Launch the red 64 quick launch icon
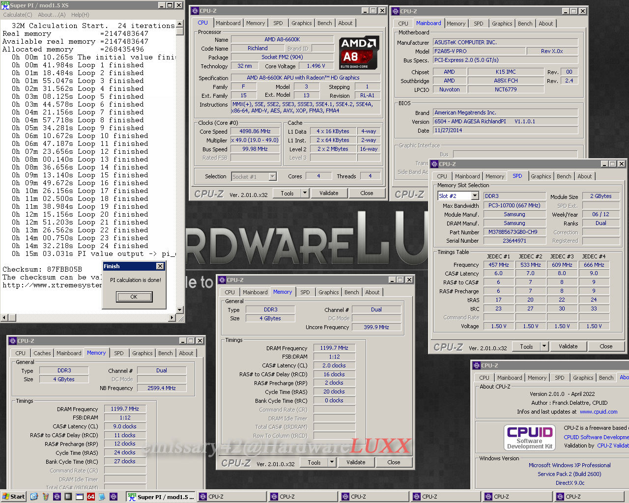Image resolution: width=629 pixels, height=503 pixels. [x=91, y=497]
